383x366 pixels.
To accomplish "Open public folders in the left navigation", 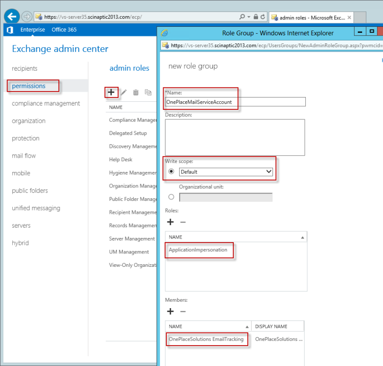I will click(x=30, y=191).
